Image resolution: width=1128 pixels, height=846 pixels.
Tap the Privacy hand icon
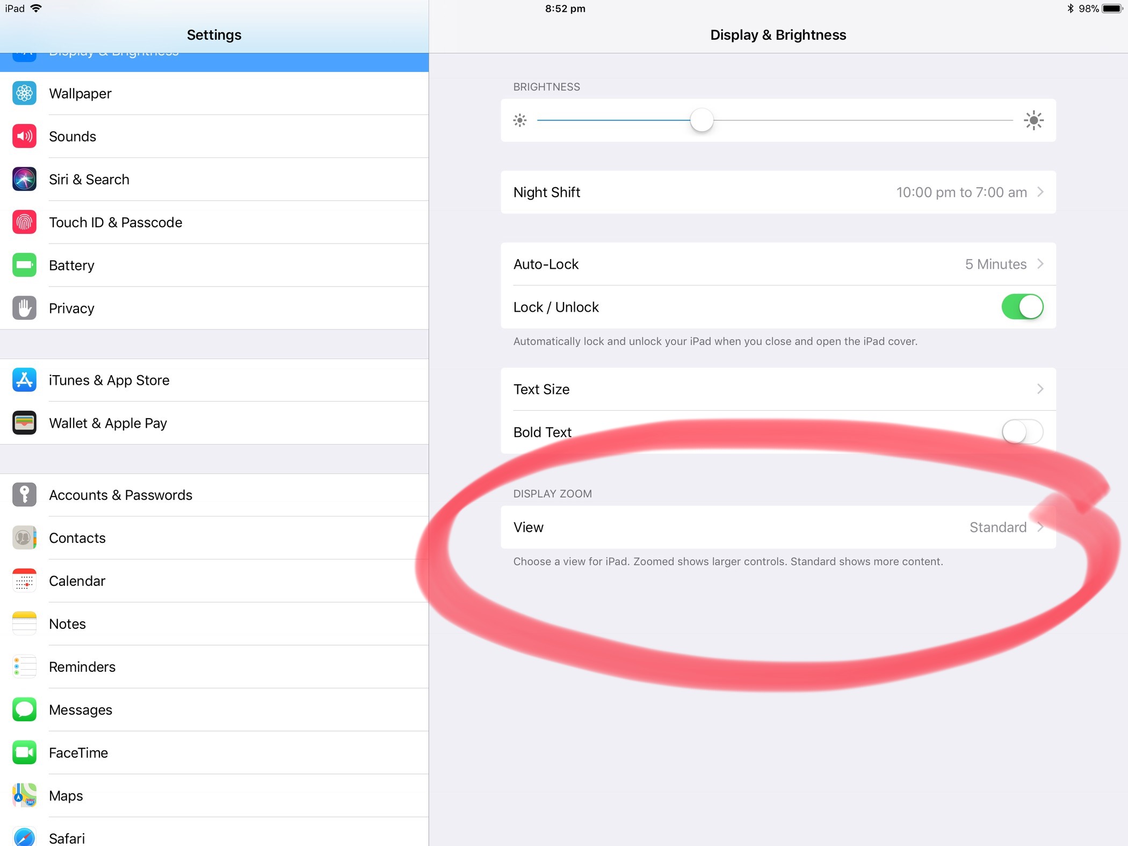point(24,308)
